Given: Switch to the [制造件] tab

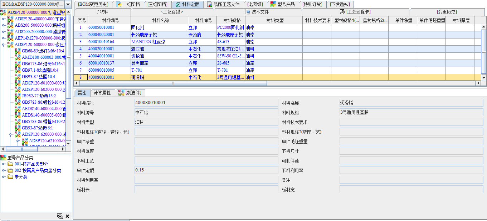Looking at the screenshot, I should 131,93.
